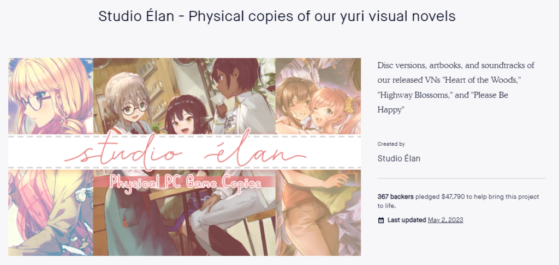Click the calendar icon beside Last updated
Image resolution: width=559 pixels, height=265 pixels.
click(x=380, y=220)
